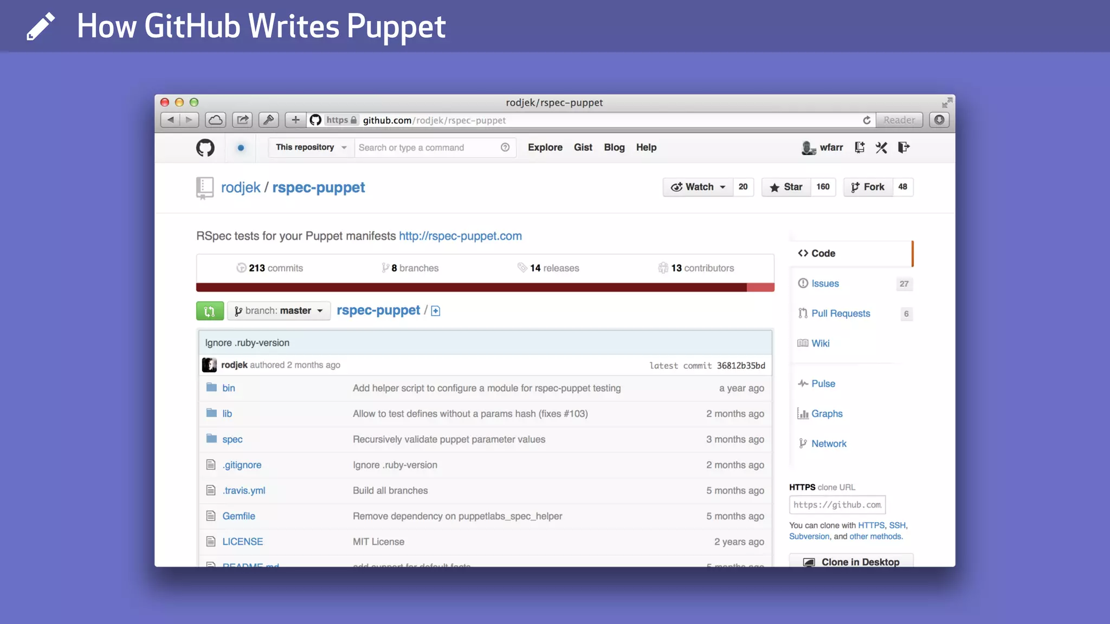The image size is (1110, 624).
Task: Click the green compare and review button
Action: [x=210, y=311]
